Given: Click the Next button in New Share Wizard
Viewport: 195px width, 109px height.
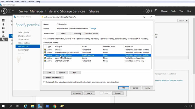Looking at the screenshot, I should pyautogui.click(x=89, y=93).
